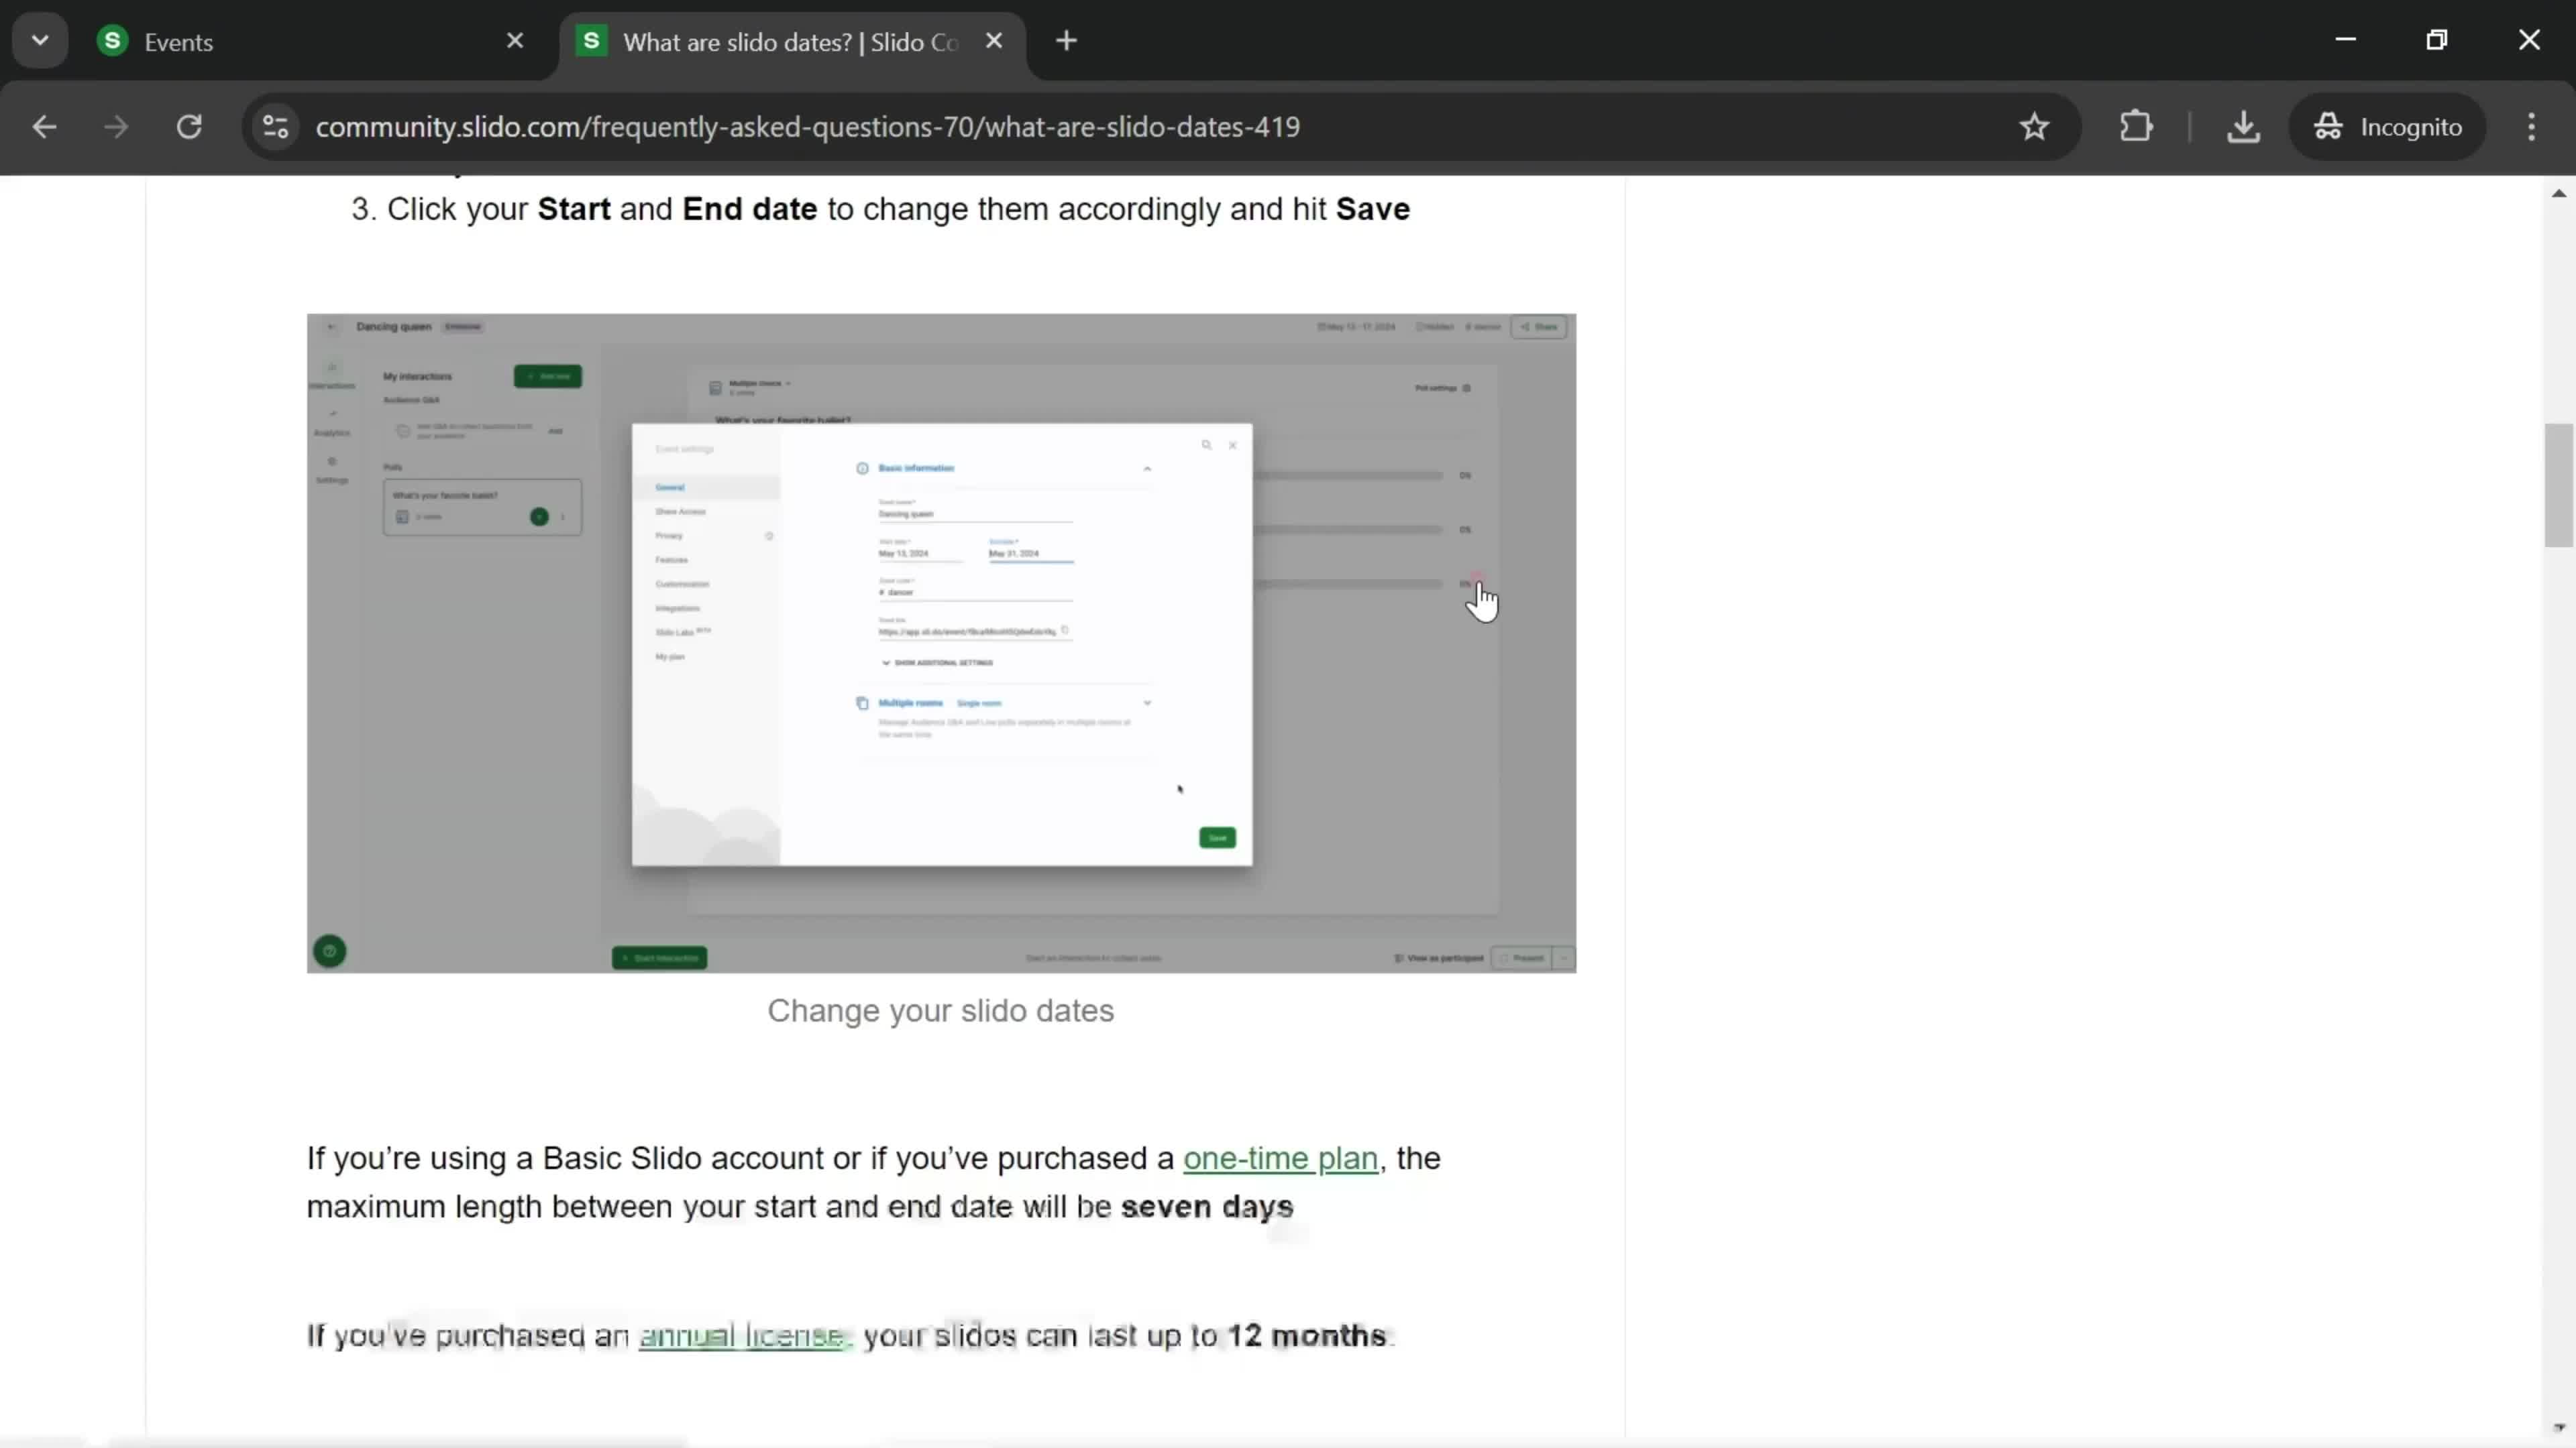Viewport: 2576px width, 1448px height.
Task: Close the Events tab
Action: tap(515, 41)
